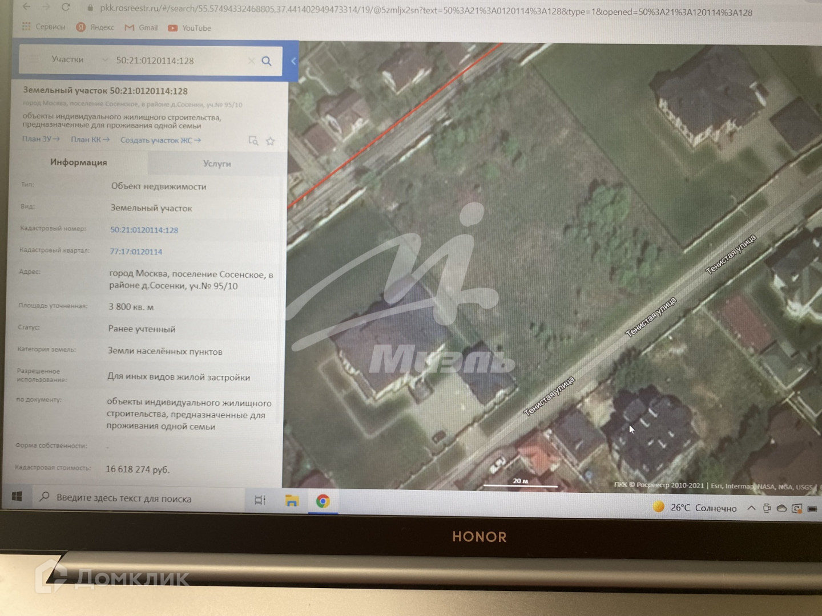This screenshot has height=616, width=822.
Task: Open the weather widget showing 26°C Солнечно
Action: pyautogui.click(x=695, y=507)
